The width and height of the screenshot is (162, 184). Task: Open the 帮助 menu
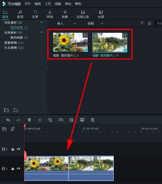pyautogui.click(x=78, y=4)
